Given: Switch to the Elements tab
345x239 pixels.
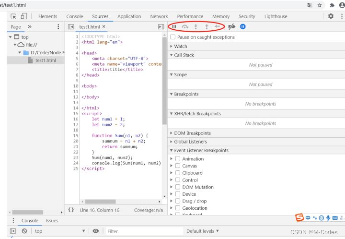Looking at the screenshot, I should point(47,16).
